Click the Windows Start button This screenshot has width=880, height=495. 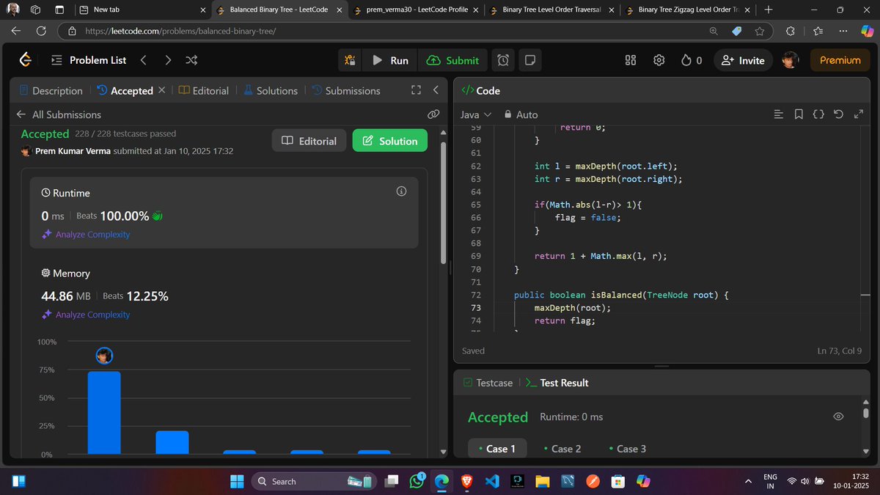tap(238, 481)
